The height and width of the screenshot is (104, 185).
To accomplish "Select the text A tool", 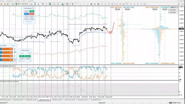I will 105,4.
